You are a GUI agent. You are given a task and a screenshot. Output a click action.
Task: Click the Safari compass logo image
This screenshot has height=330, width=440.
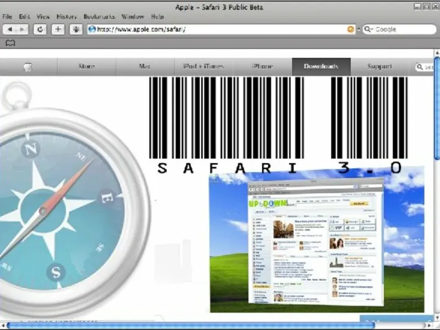click(75, 200)
